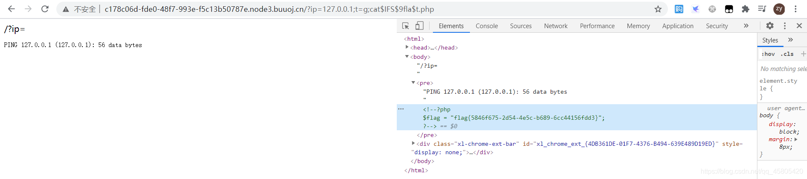Click the PING output text on page
This screenshot has height=179, width=807.
click(x=73, y=45)
